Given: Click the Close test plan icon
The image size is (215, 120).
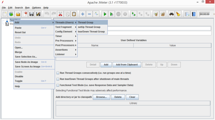Looking at the screenshot, I should [x=25, y=14].
